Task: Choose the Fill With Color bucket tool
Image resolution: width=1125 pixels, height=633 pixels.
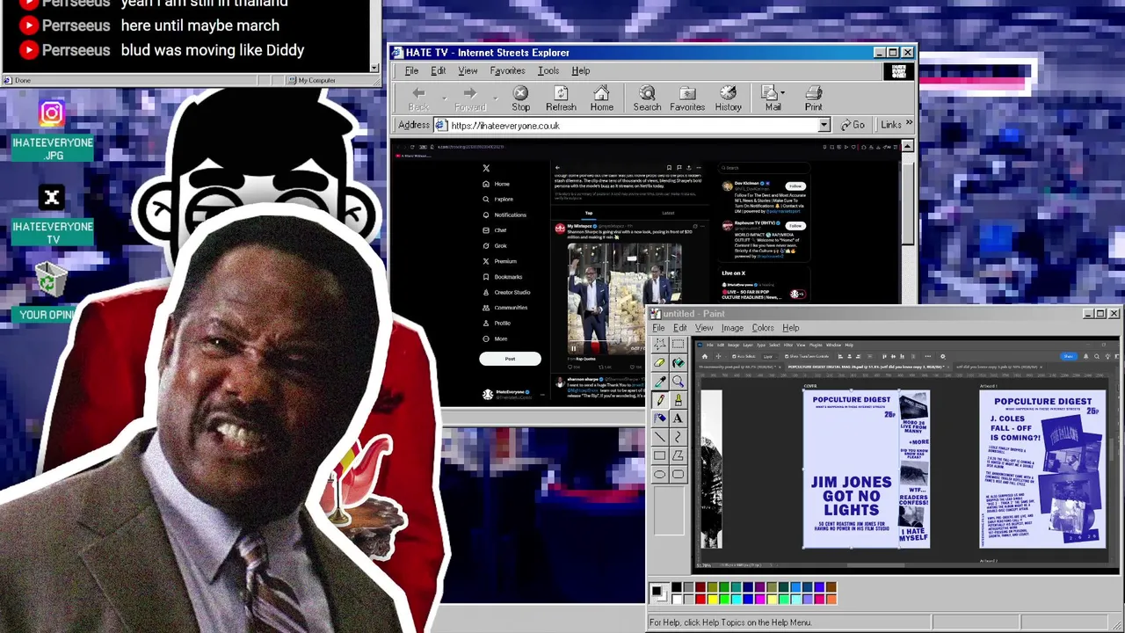Action: (678, 362)
